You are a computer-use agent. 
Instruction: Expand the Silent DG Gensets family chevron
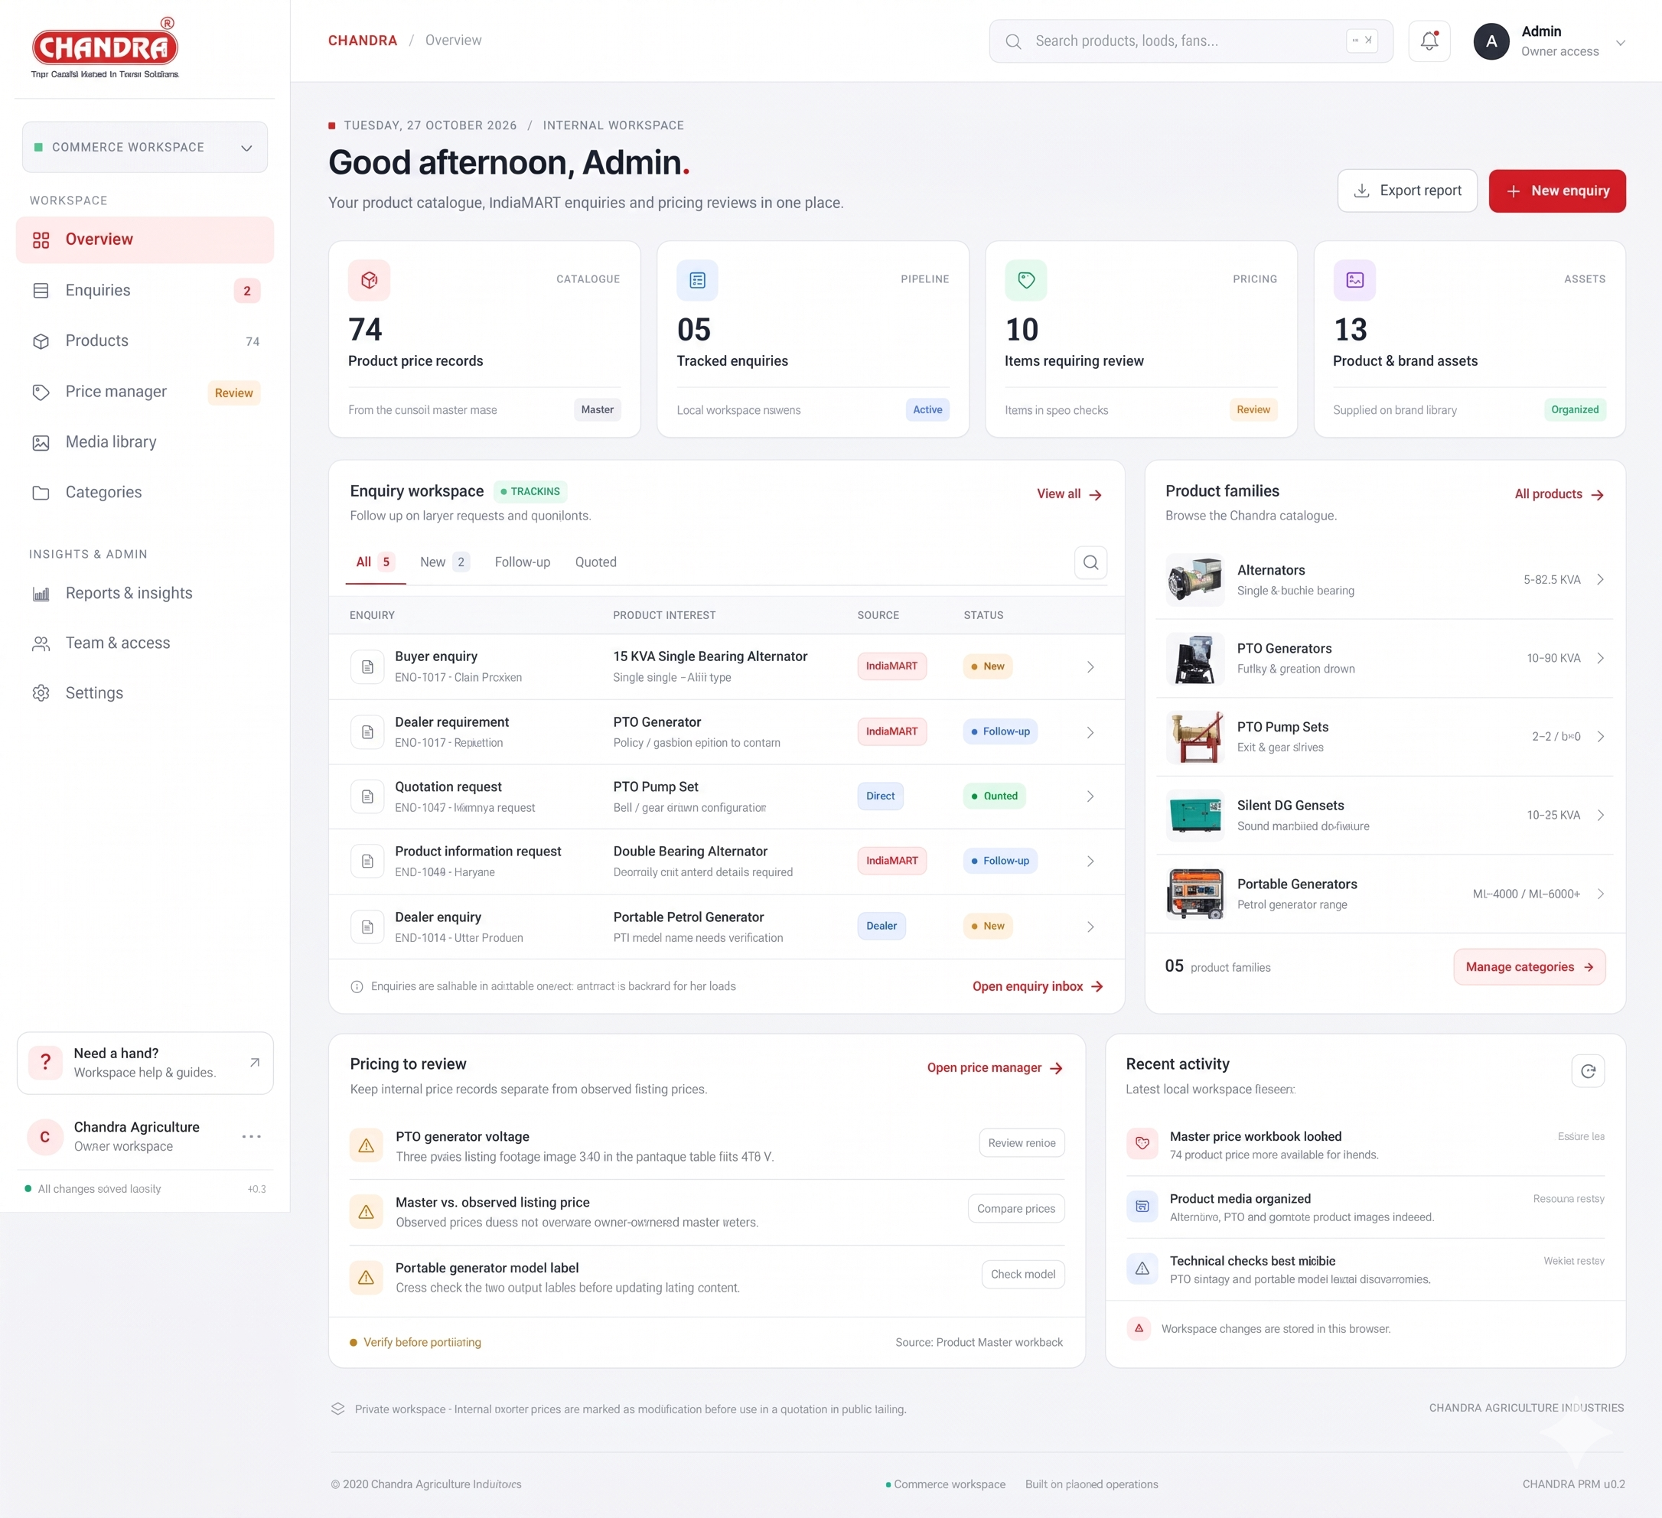[1599, 815]
